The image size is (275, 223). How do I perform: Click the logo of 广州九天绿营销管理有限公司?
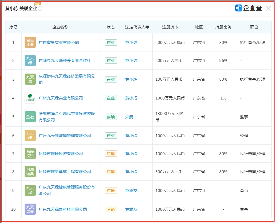[30, 136]
